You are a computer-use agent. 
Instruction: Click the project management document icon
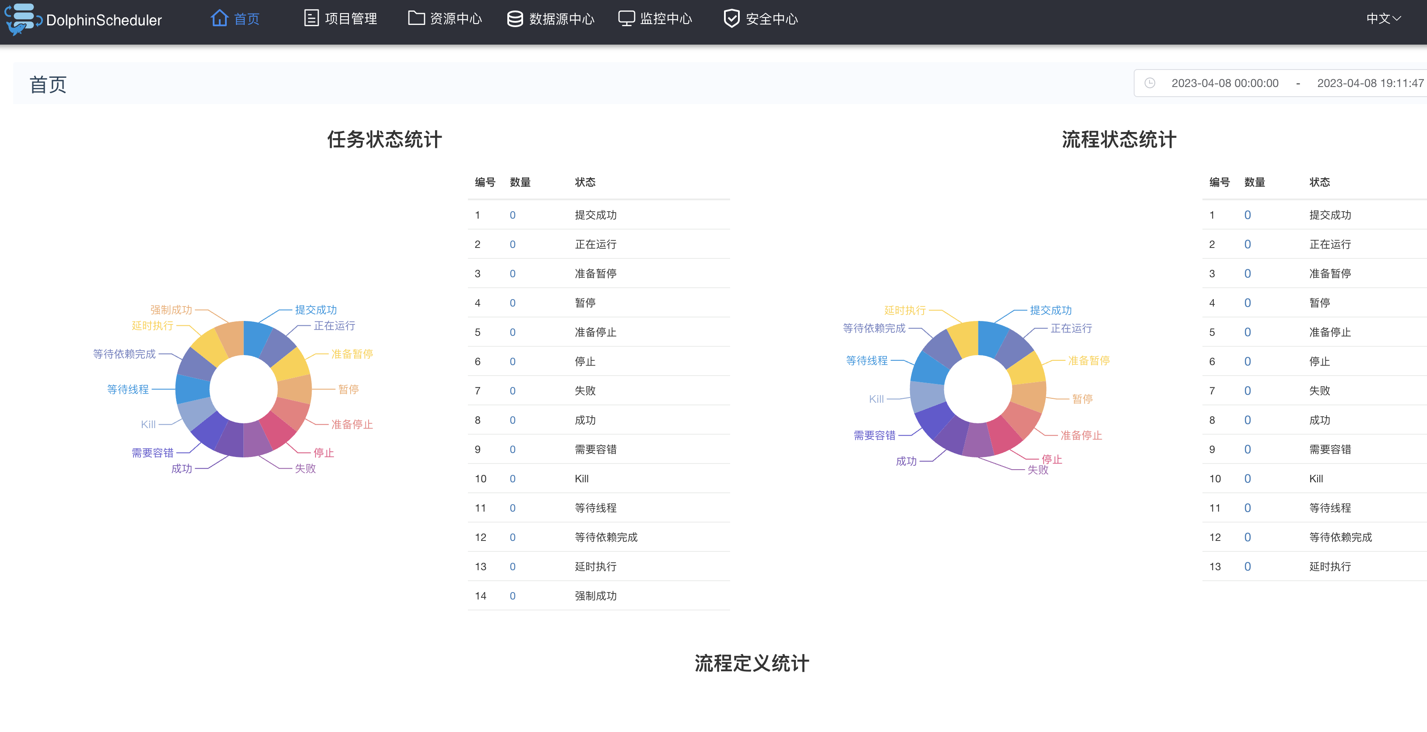(311, 18)
